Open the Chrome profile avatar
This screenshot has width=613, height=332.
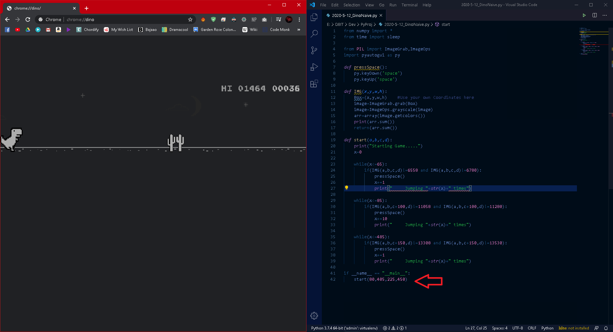[x=289, y=19]
